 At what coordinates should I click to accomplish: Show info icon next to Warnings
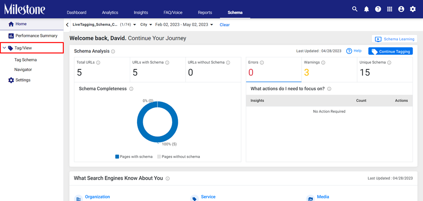[x=323, y=63]
